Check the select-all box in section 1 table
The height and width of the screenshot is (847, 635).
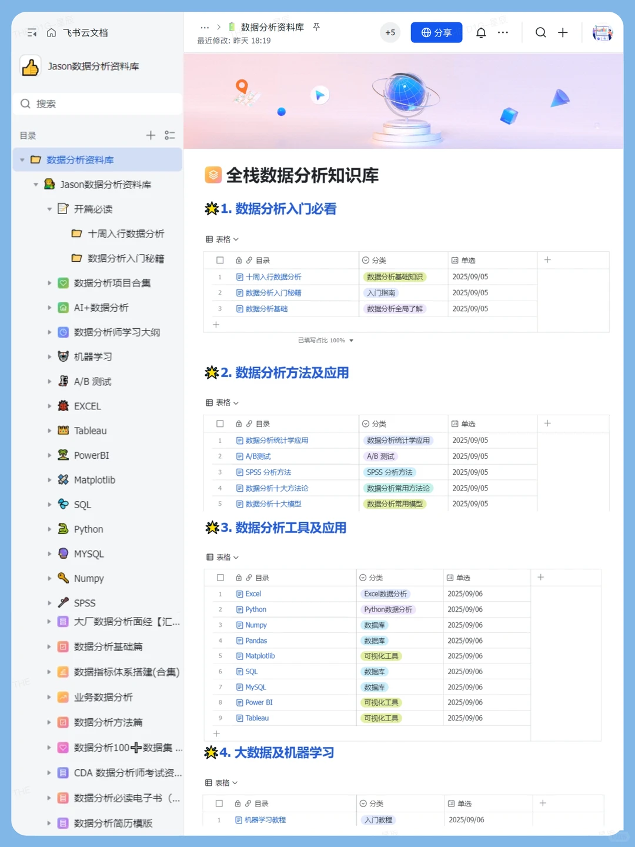(220, 260)
